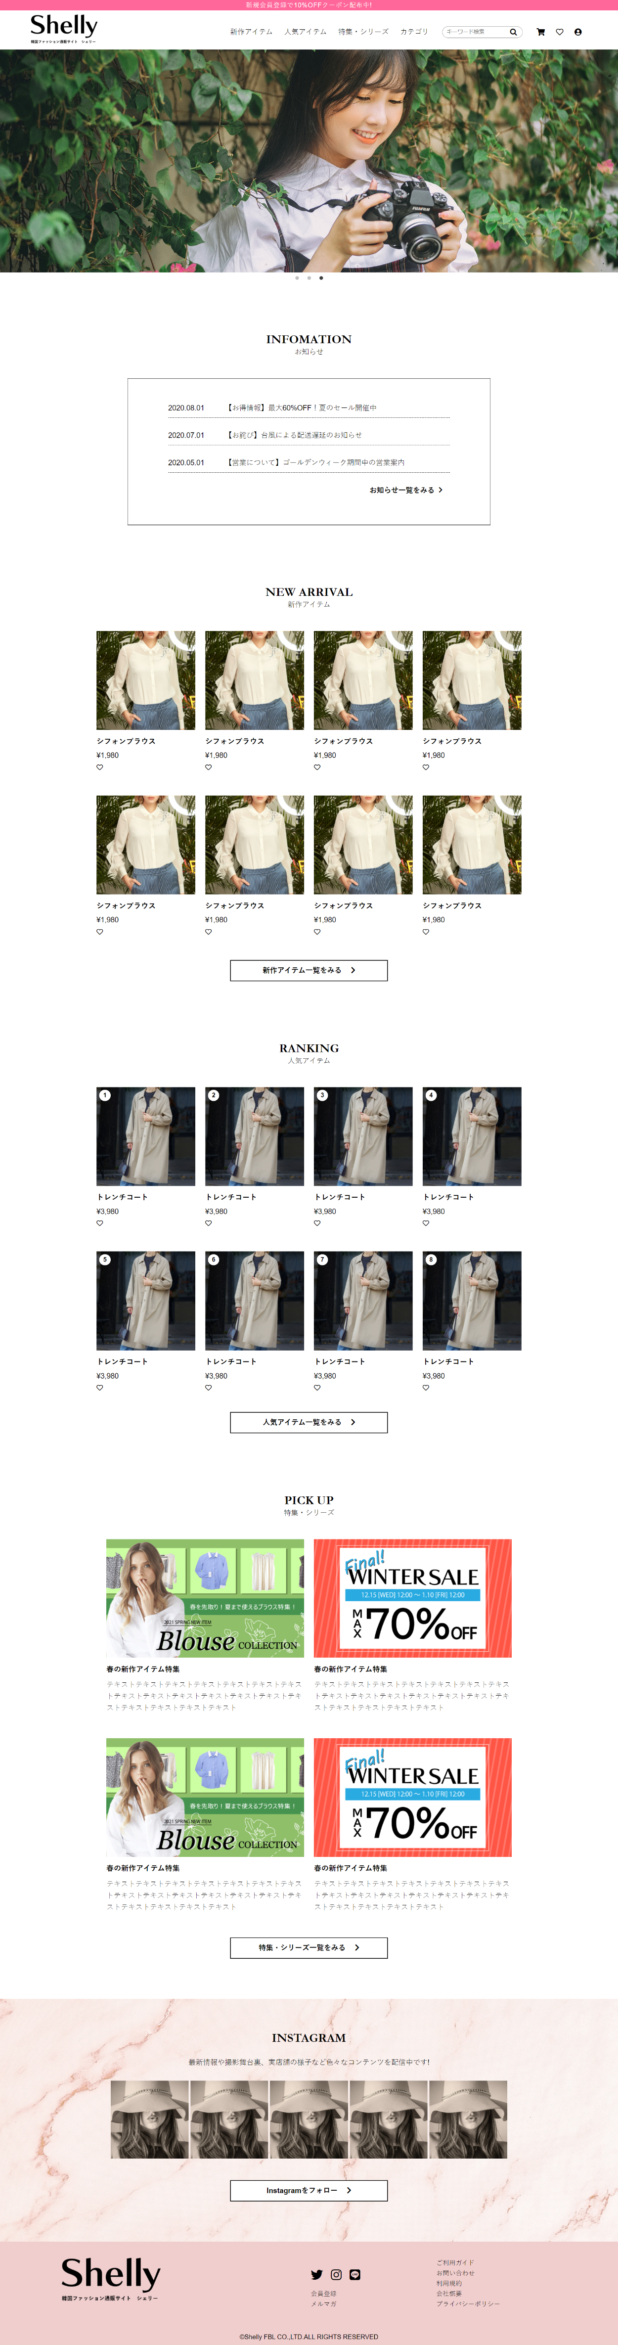Viewport: 618px width, 2345px height.
Task: Click the search magnifier icon
Action: click(x=513, y=32)
